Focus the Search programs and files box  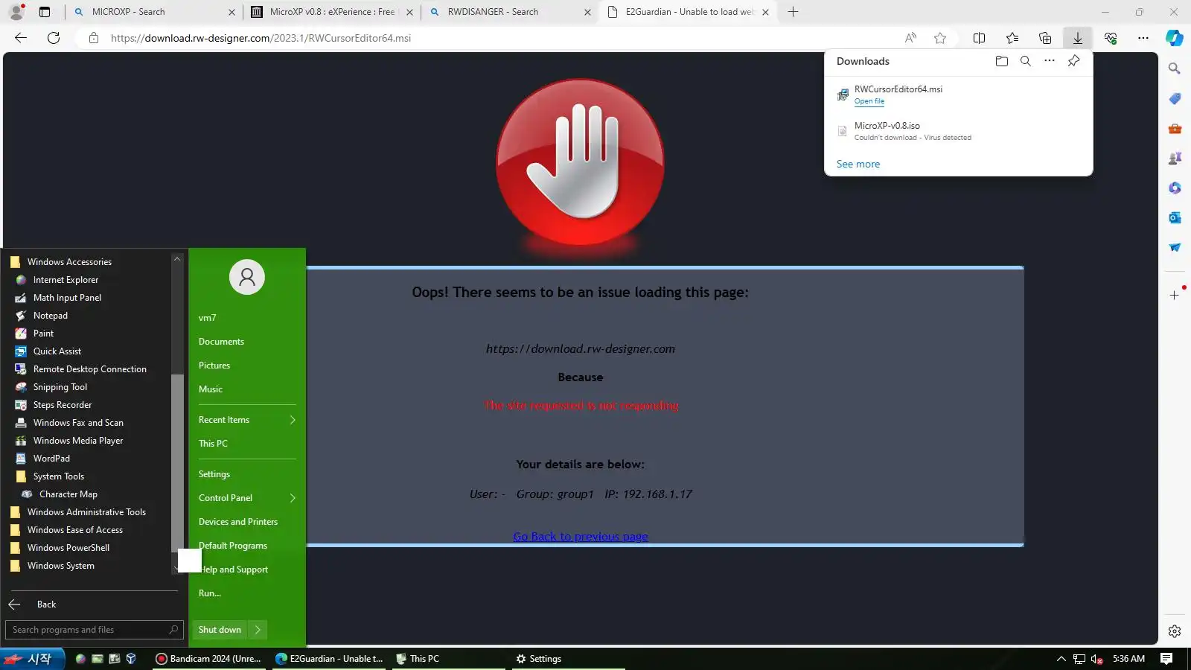click(94, 630)
